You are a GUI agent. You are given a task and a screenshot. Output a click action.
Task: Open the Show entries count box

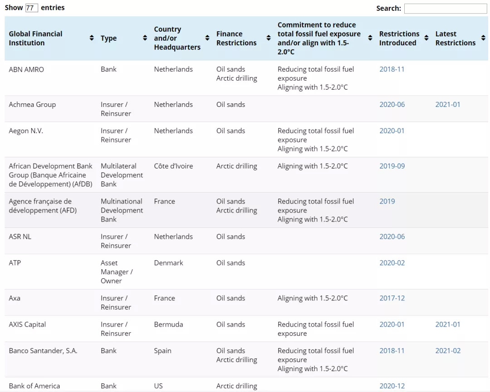32,8
